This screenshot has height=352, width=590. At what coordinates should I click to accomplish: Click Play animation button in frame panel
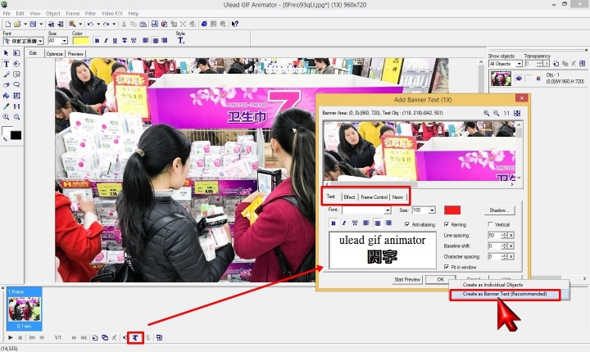coord(11,338)
